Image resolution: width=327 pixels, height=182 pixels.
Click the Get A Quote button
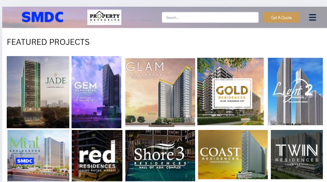(281, 17)
